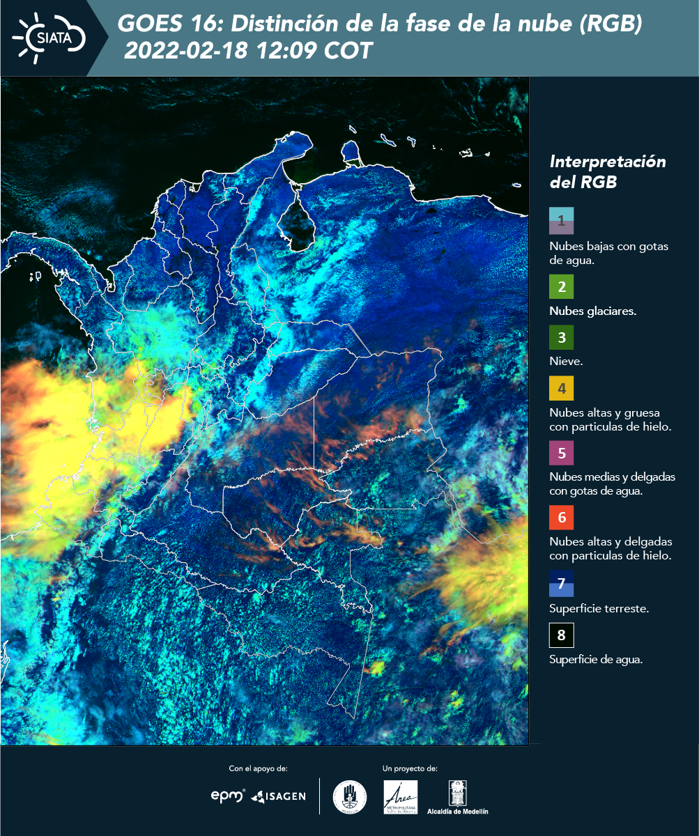The image size is (699, 836).
Task: Click the Alcaldía de Medellín logo
Action: click(458, 798)
